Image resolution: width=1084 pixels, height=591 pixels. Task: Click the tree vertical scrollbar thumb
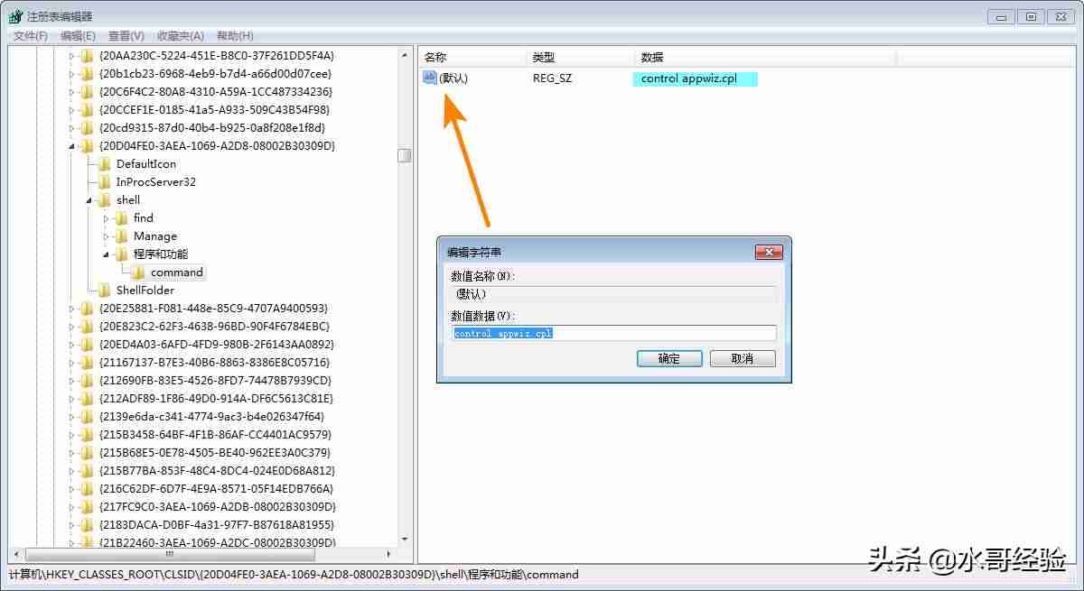(405, 155)
